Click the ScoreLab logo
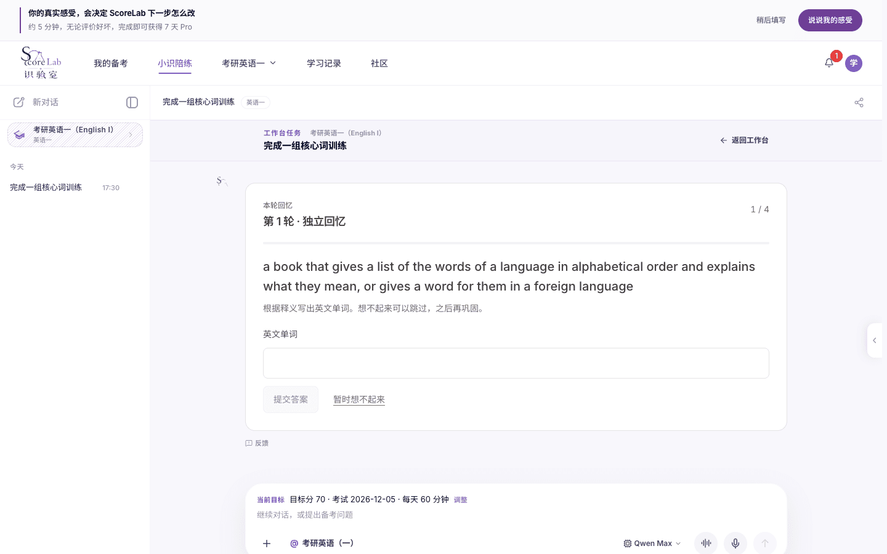 pyautogui.click(x=41, y=63)
